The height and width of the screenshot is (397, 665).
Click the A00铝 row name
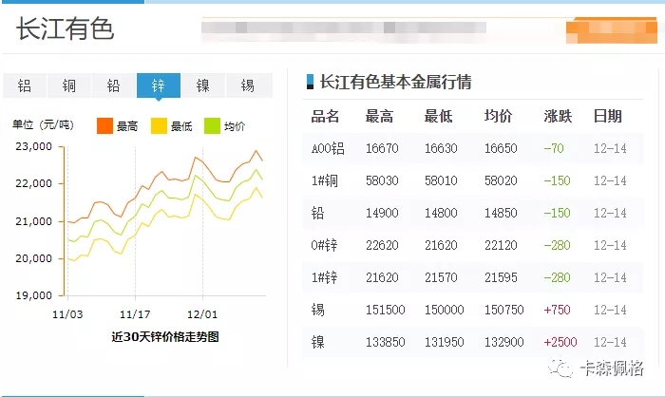click(328, 148)
